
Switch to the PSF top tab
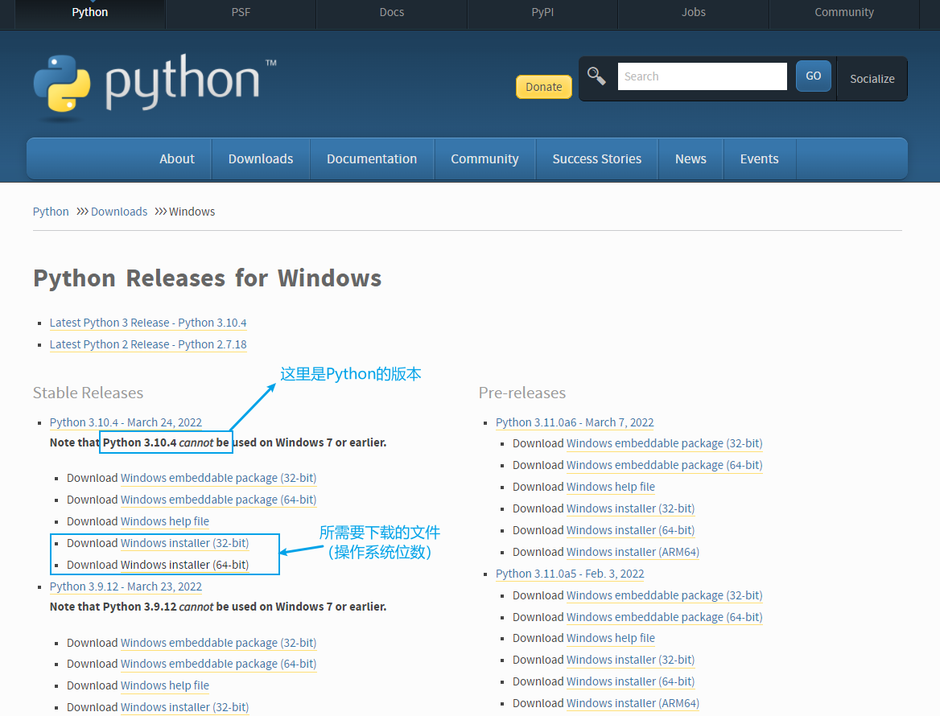[241, 12]
